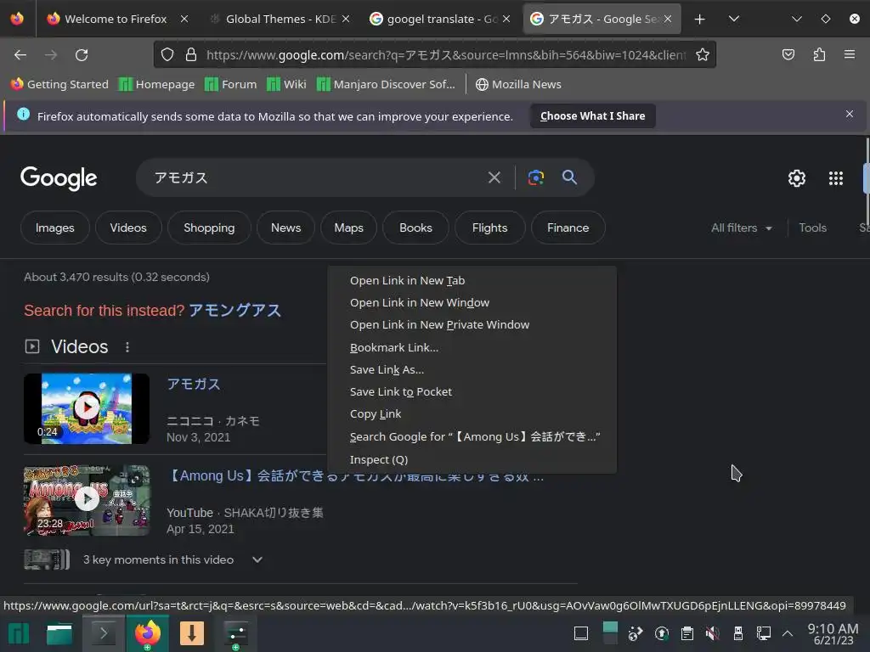Select Inspect (Q) from context menu
This screenshot has width=870, height=652.
(472, 459)
